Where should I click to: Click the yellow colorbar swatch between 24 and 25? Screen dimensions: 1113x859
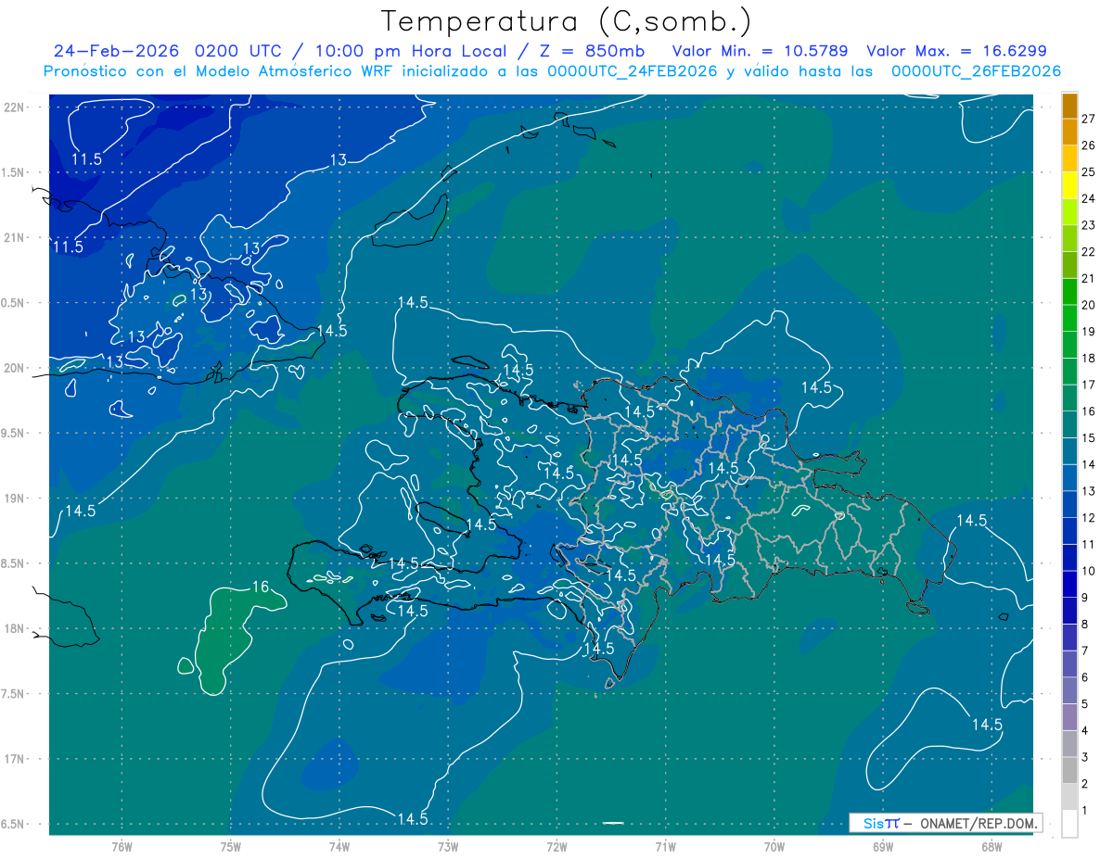coord(1070,185)
